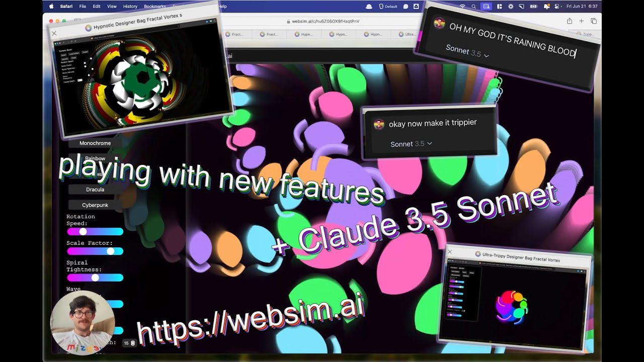Viewport: 644px width, 362px height.
Task: Click the speech bubble menu bar icon
Action: [406, 7]
